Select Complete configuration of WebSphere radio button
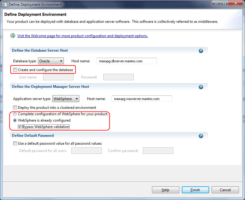245x200 pixels. (x=15, y=114)
